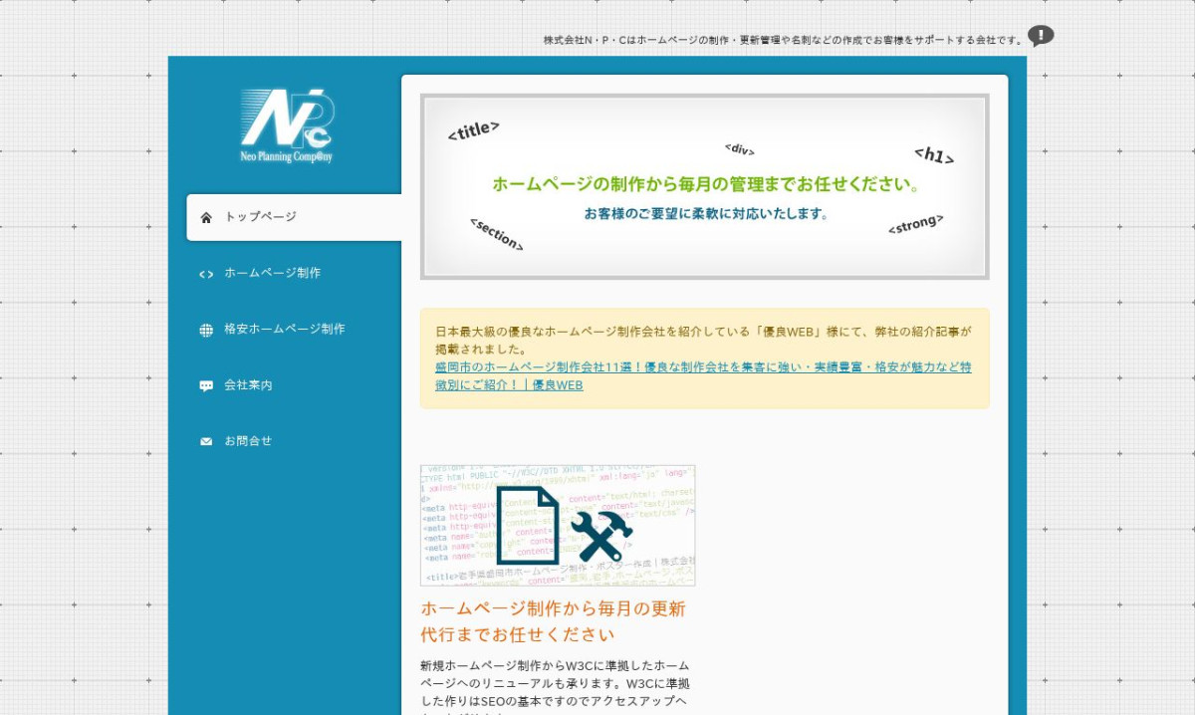Click the 株式会社N・P・C tagline at top
Viewport: 1195px width, 715px height.
(783, 40)
